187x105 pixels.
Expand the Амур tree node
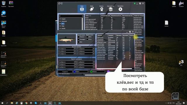coord(60,26)
